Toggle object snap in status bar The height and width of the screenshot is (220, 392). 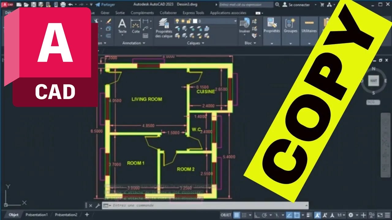[x=296, y=215]
